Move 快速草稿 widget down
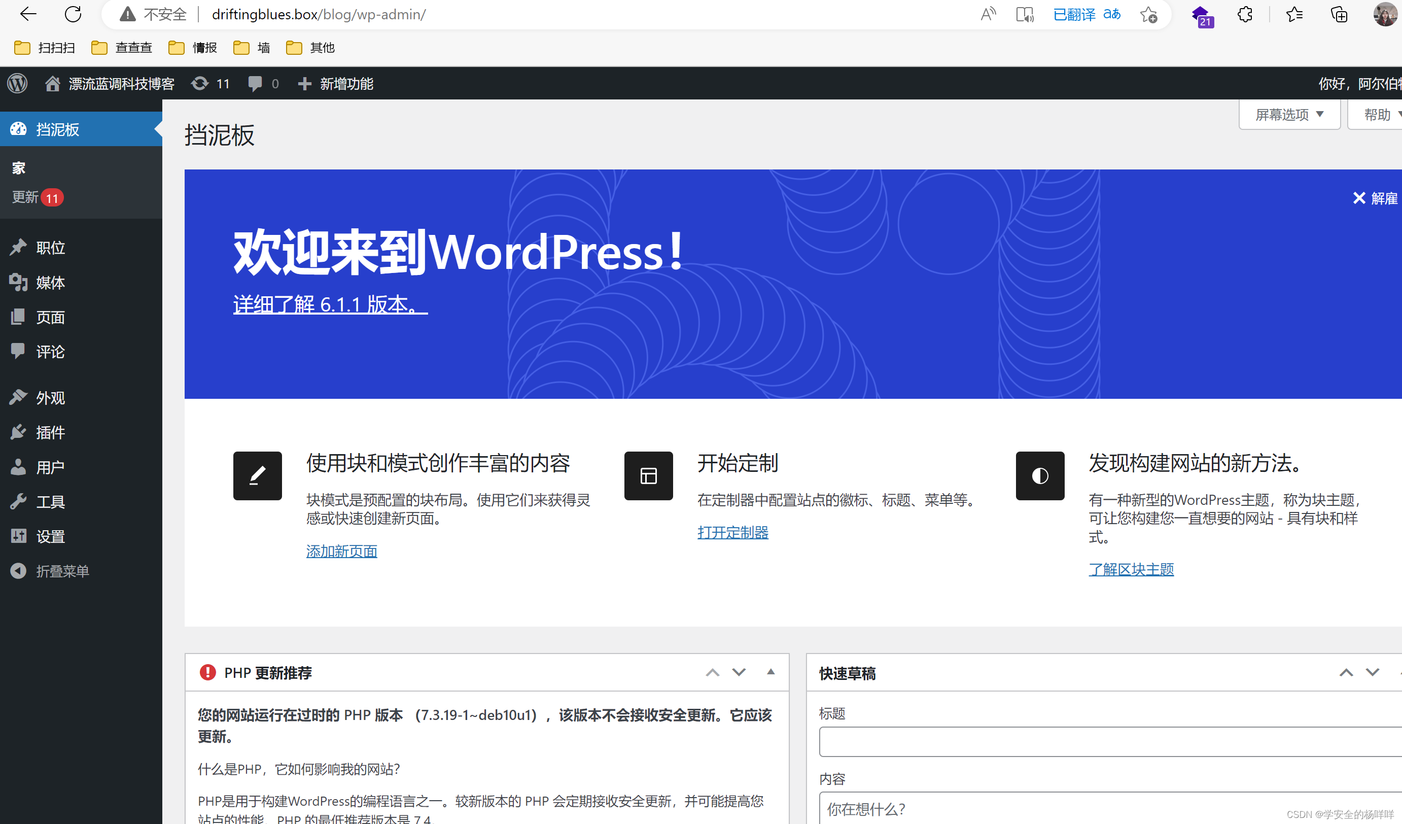Screen dimensions: 1402x824 [x=1373, y=673]
